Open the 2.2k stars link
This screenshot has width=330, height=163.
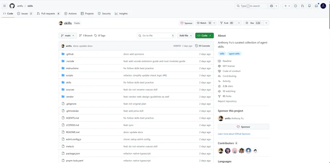[x=228, y=86]
